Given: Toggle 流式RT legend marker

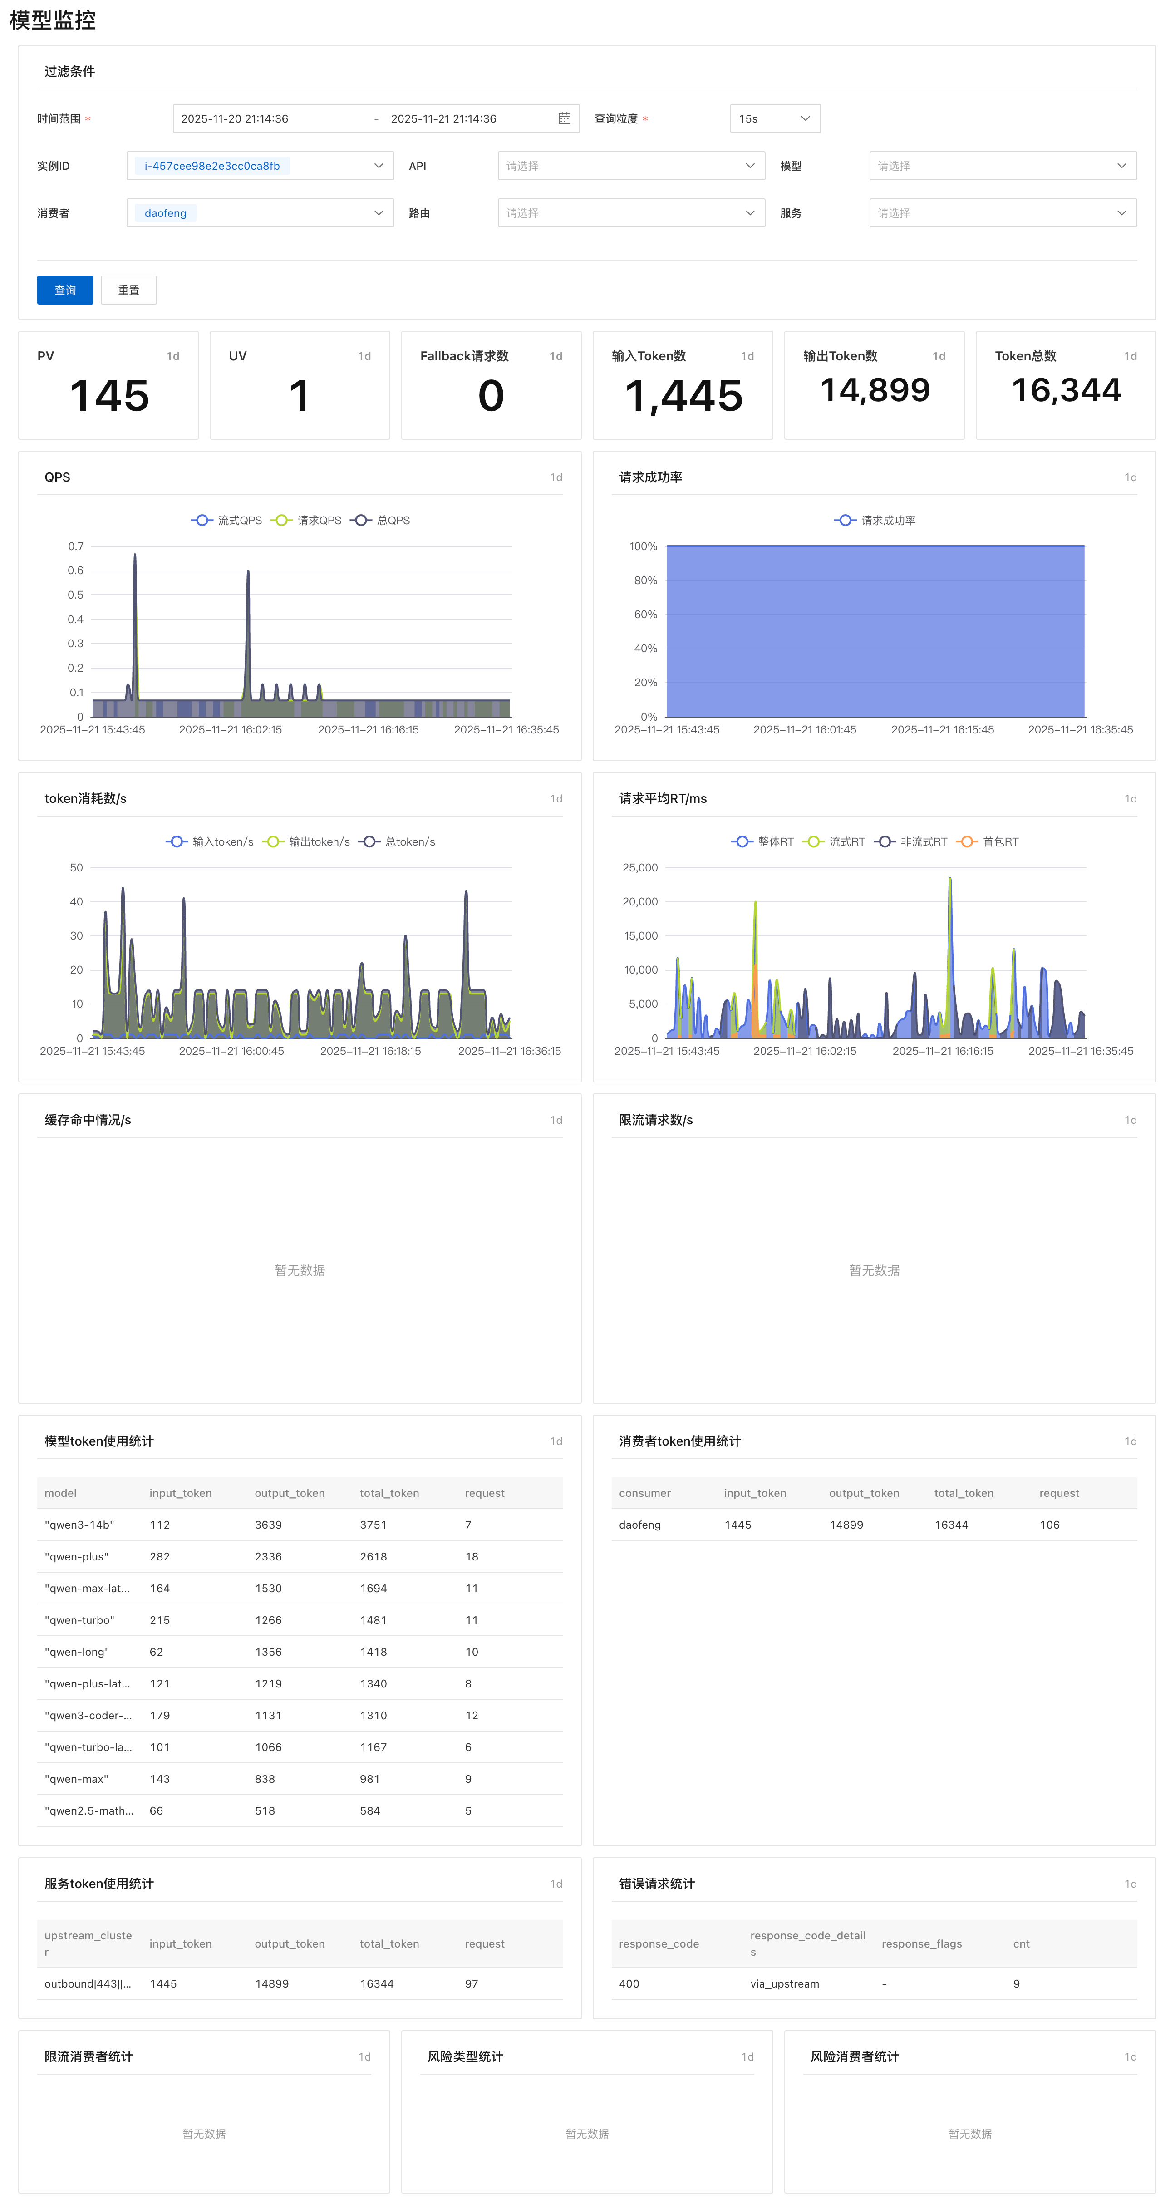Looking at the screenshot, I should click(813, 842).
